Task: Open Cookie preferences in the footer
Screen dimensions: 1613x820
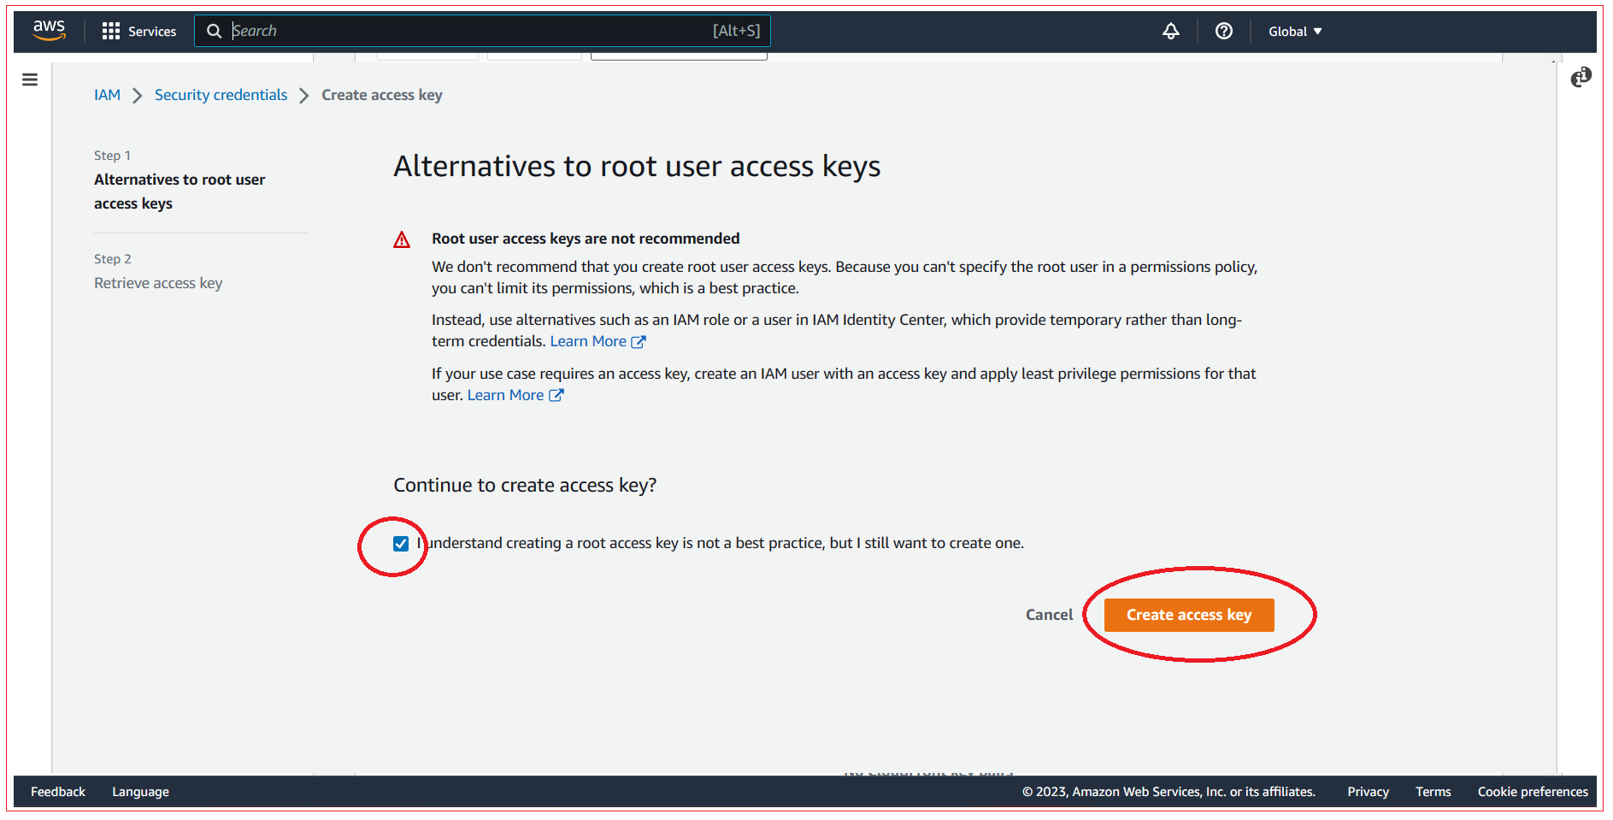Action: tap(1533, 792)
